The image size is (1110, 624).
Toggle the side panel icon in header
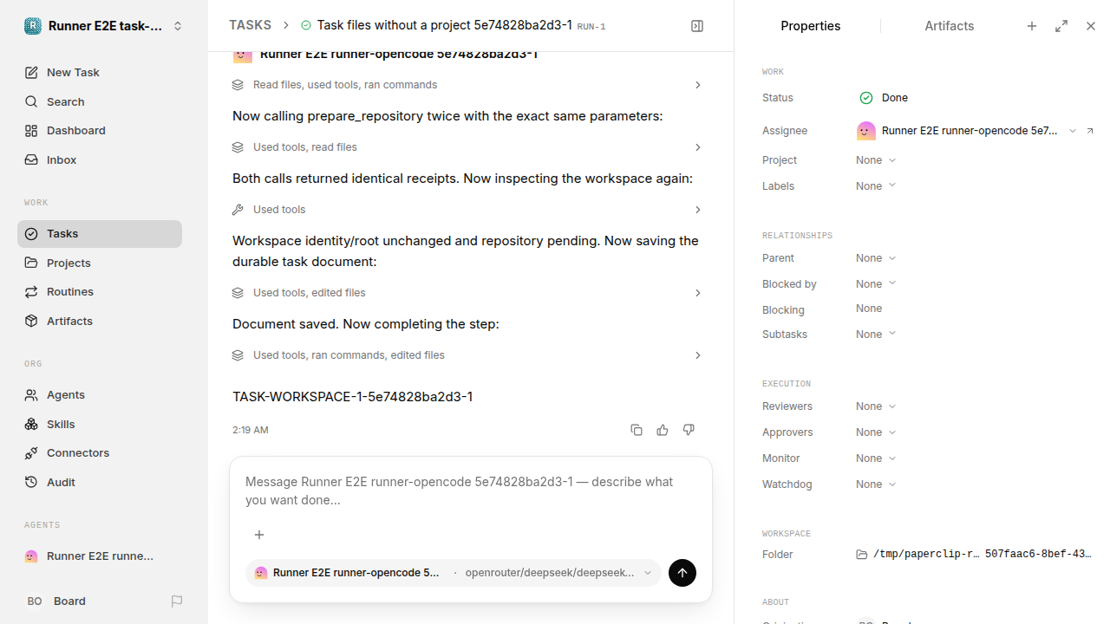pyautogui.click(x=697, y=26)
